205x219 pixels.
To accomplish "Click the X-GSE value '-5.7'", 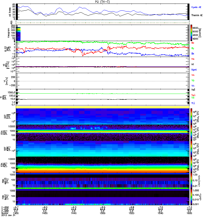I will [x=16, y=207].
